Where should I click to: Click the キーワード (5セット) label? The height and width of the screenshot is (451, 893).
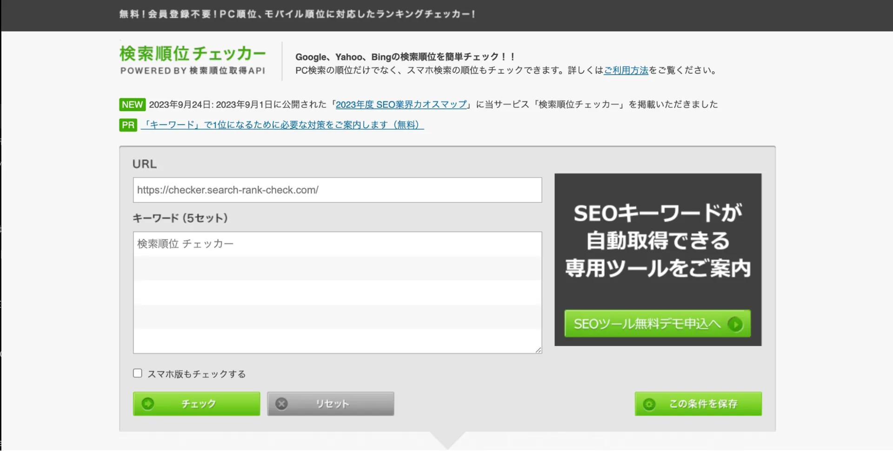tap(180, 218)
